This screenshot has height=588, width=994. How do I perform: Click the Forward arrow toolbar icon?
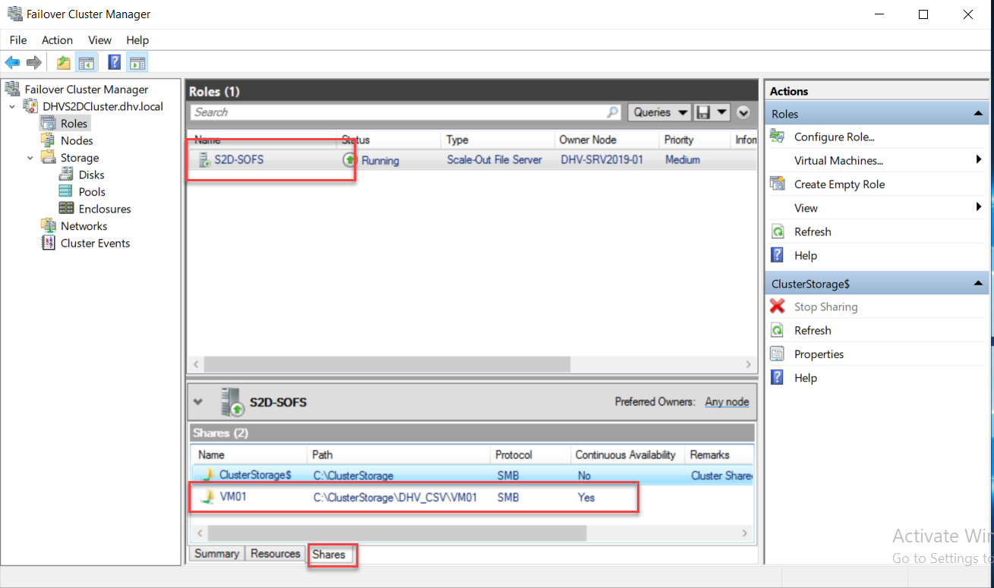[33, 63]
